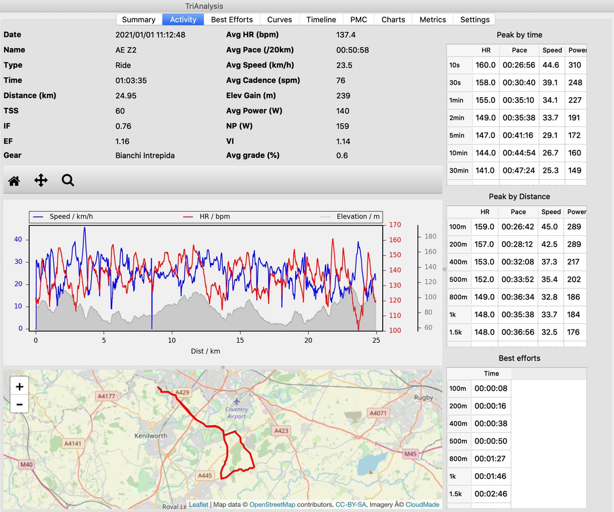Click the 00:26:56 pace cell
Viewport: 614px width, 512px height.
coord(519,65)
